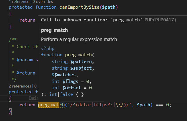Open the PHP(PHP0417) diagnostic code link

click(160, 20)
